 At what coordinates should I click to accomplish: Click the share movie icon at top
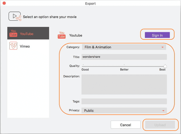[x=15, y=16]
